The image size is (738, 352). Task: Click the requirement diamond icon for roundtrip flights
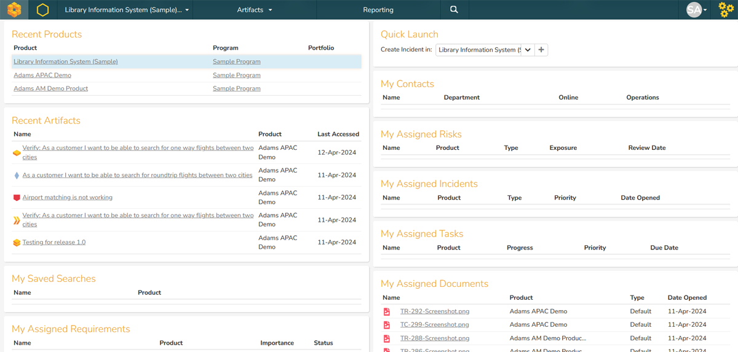click(17, 176)
